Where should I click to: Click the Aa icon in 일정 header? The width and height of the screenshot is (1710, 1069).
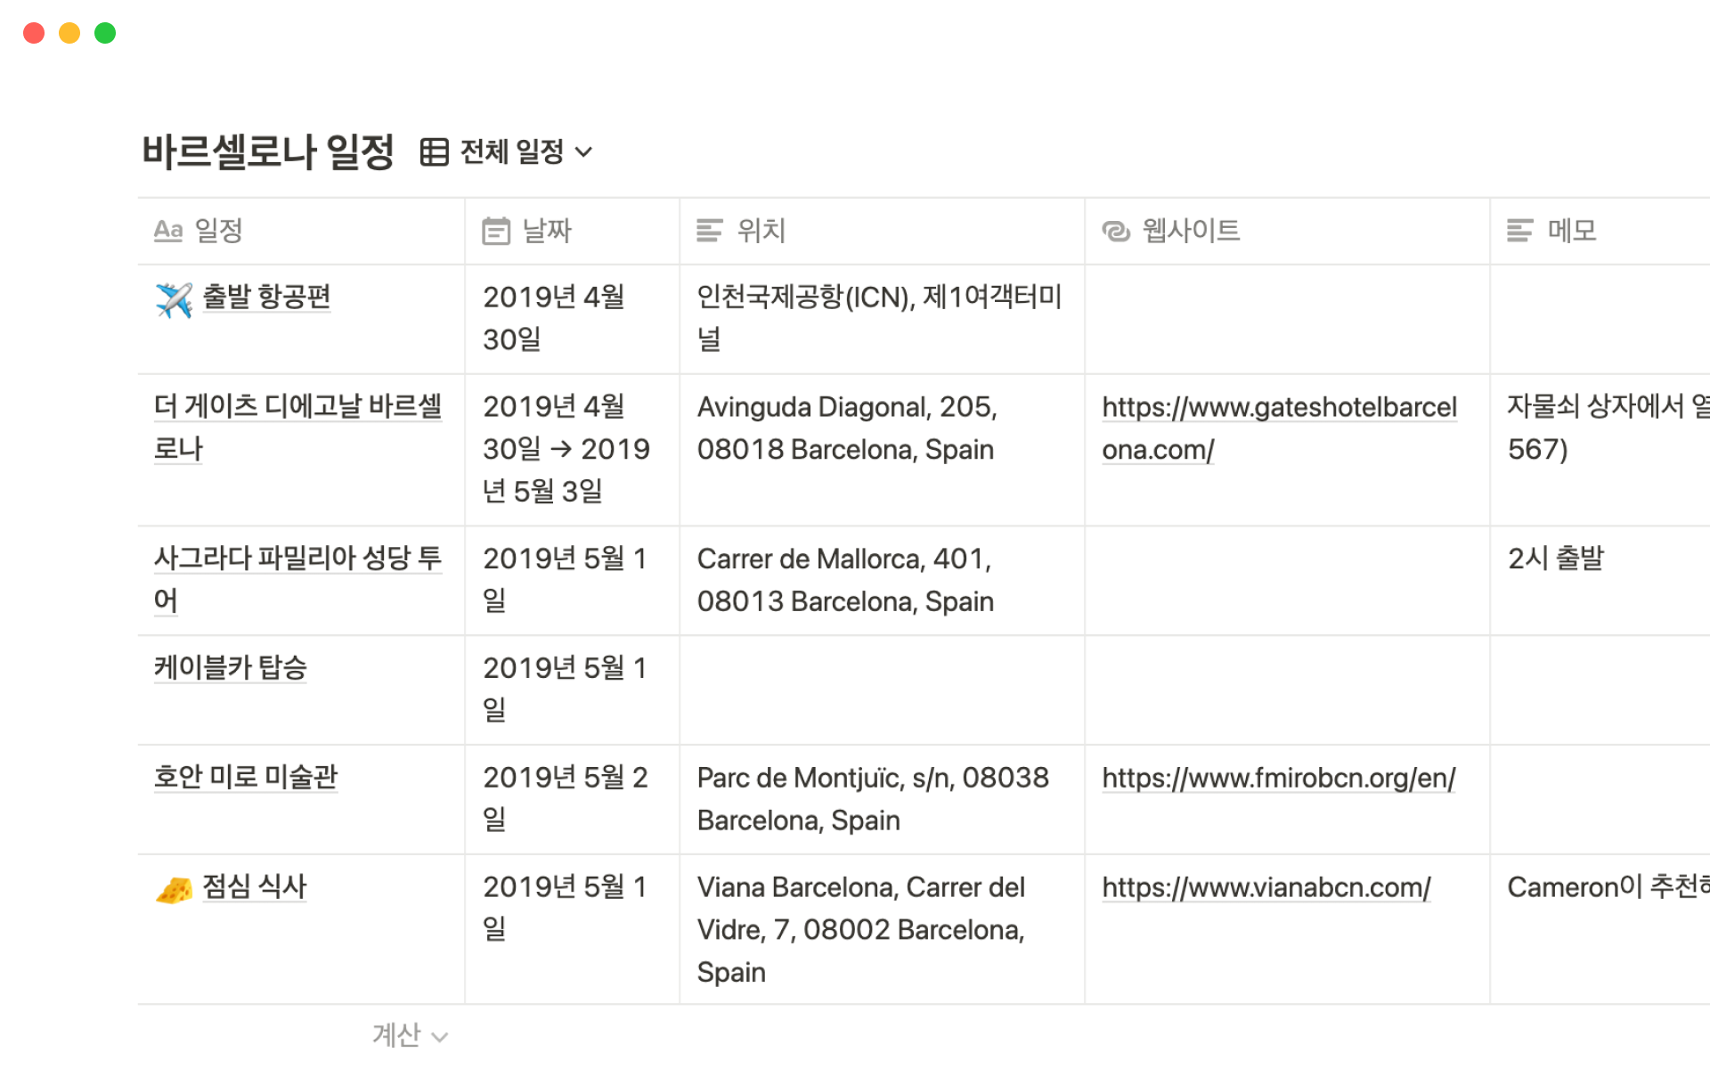168,231
